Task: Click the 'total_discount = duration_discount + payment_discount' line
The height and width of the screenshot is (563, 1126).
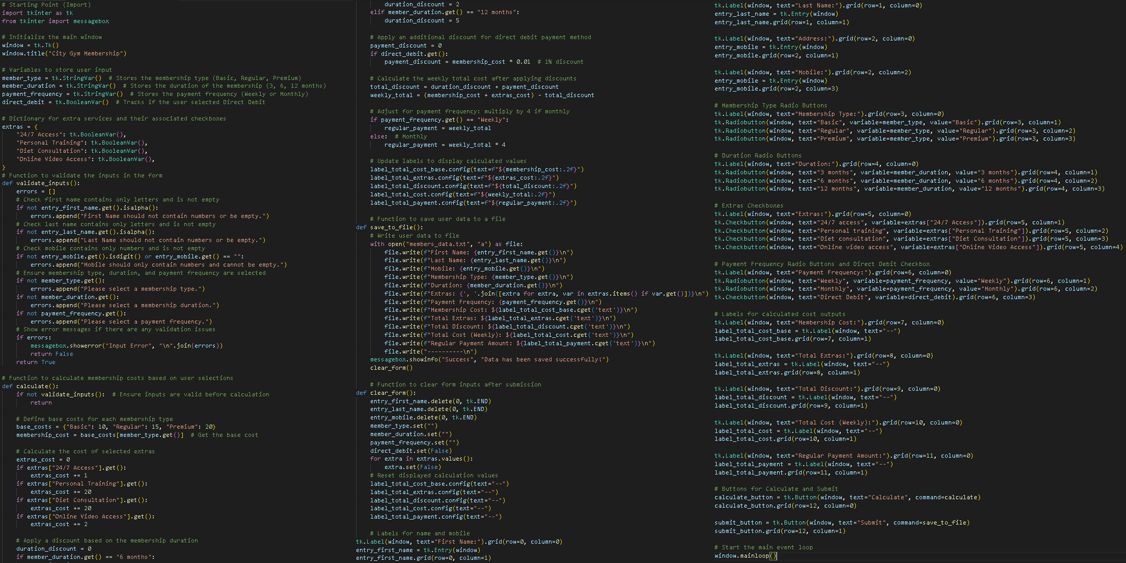Action: 464,87
